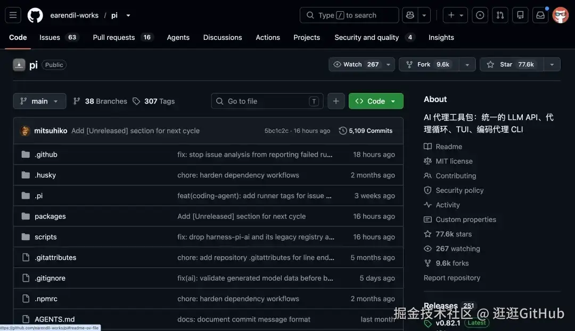The width and height of the screenshot is (575, 331).
Task: Open the .gitattributes file
Action: point(55,258)
